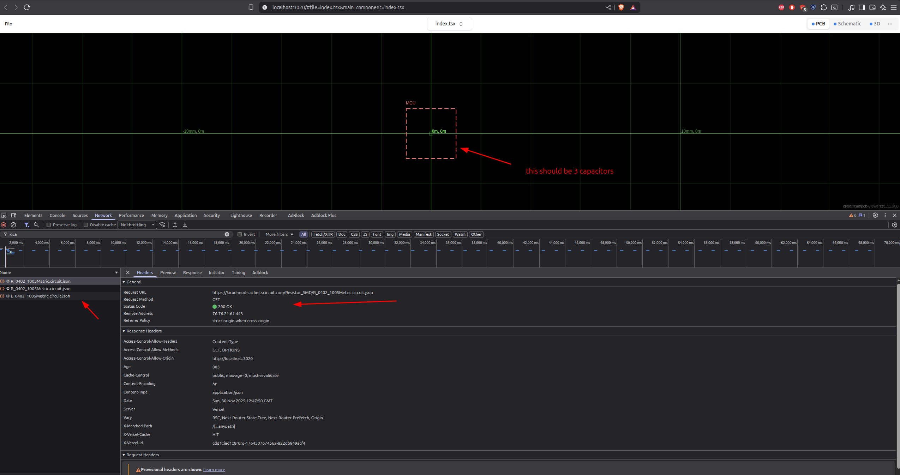Check the Invert filter checkbox
The image size is (900, 475).
240,234
